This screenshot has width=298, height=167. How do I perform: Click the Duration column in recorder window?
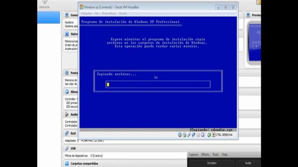tap(212, 163)
